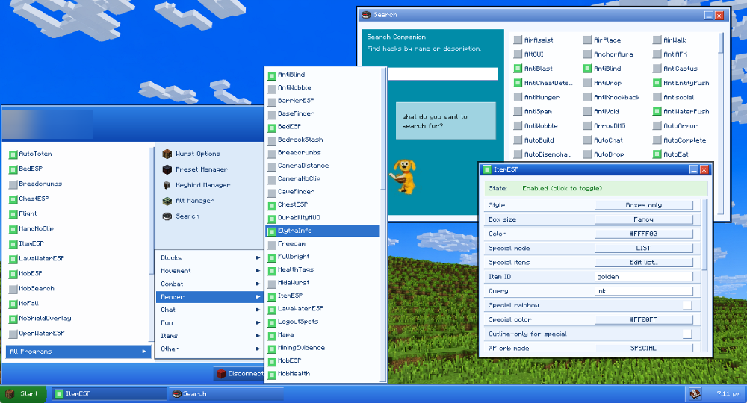Screen dimensions: 747x403
Task: Click the AutoComplete label in Search window
Action: 684,140
